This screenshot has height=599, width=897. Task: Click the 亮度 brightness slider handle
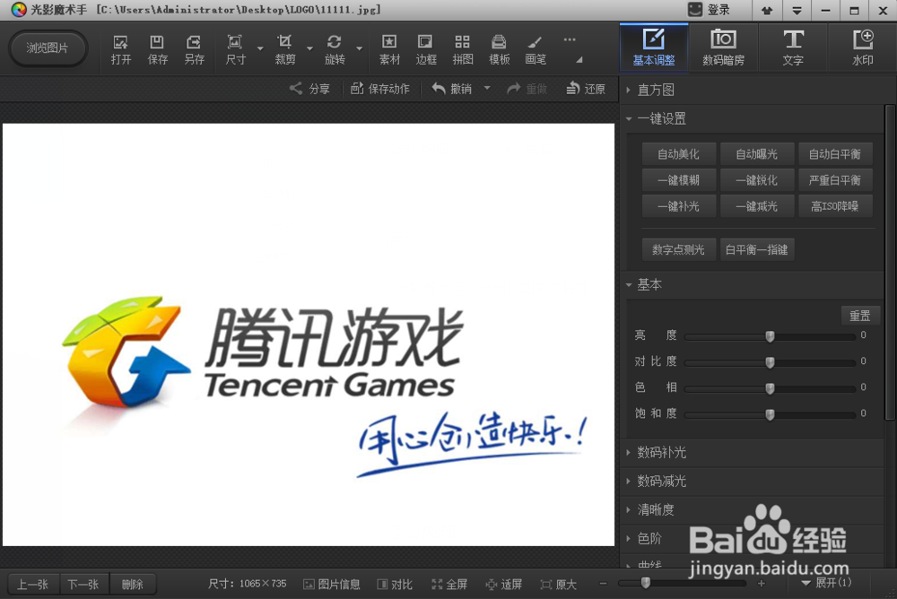pyautogui.click(x=770, y=336)
